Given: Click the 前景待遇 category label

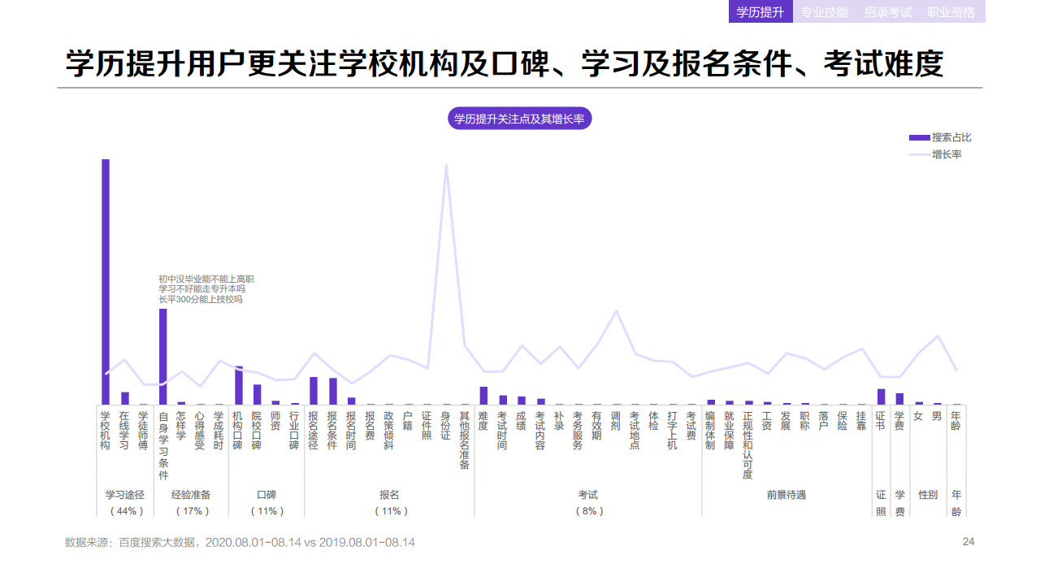Looking at the screenshot, I should (x=786, y=494).
